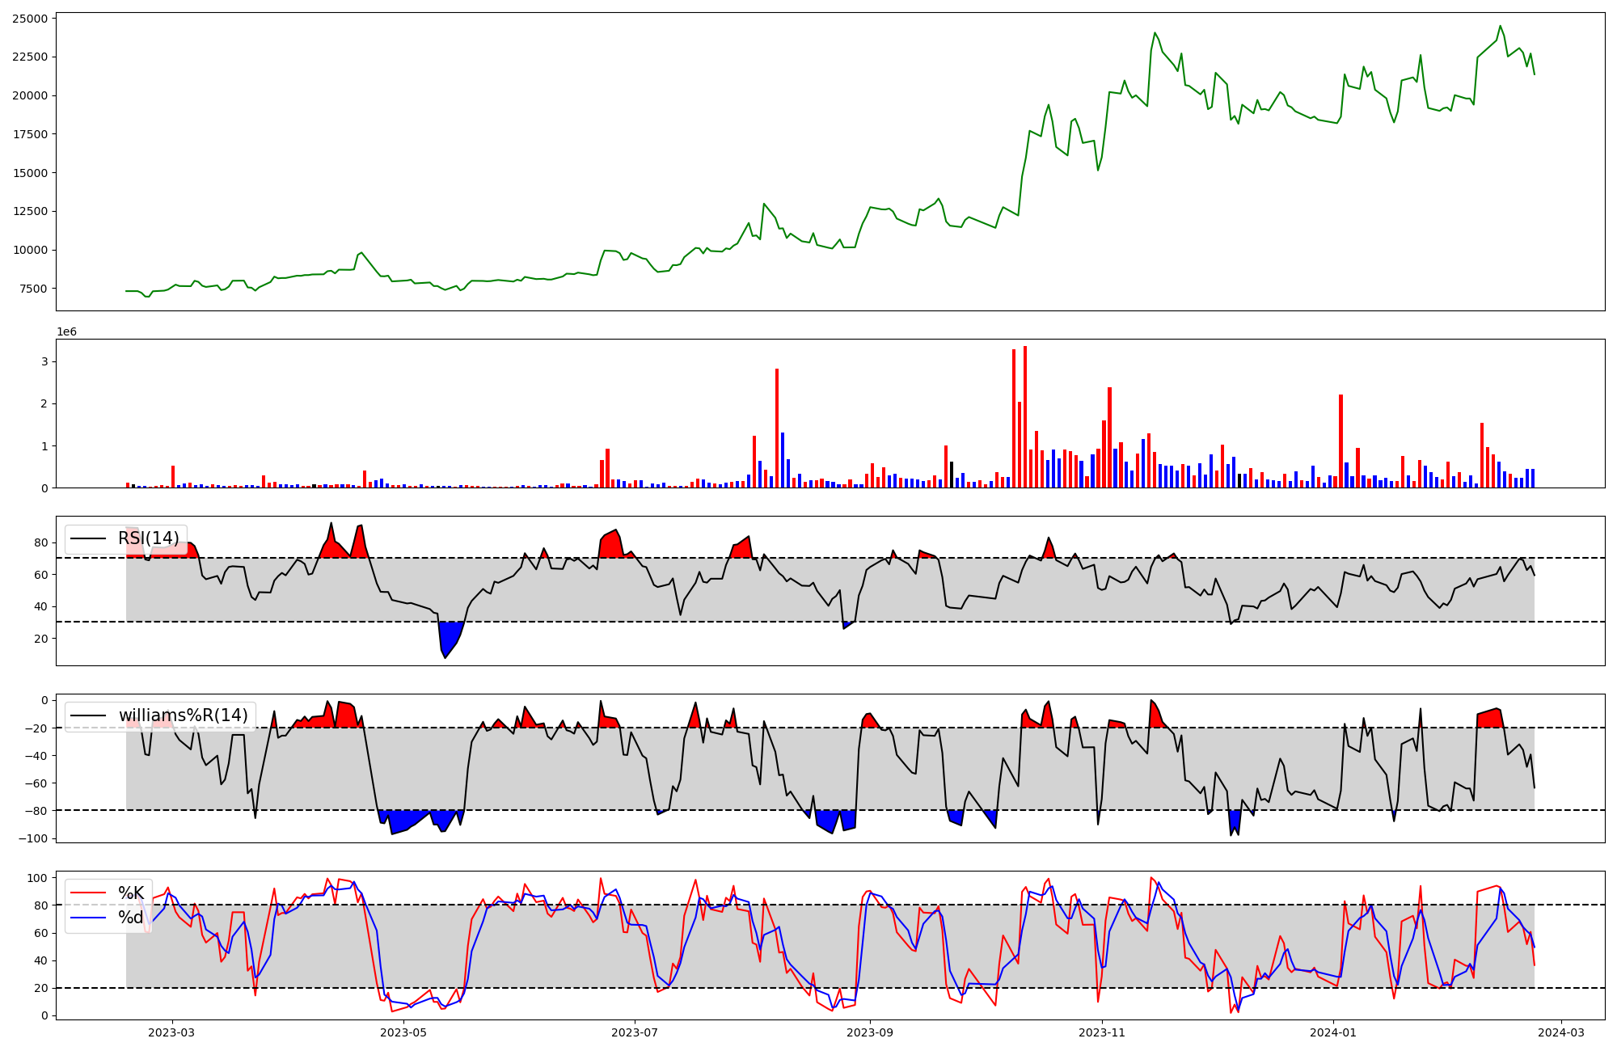The height and width of the screenshot is (1051, 1617).
Task: Click the red %K legend line sample
Action: pos(88,893)
